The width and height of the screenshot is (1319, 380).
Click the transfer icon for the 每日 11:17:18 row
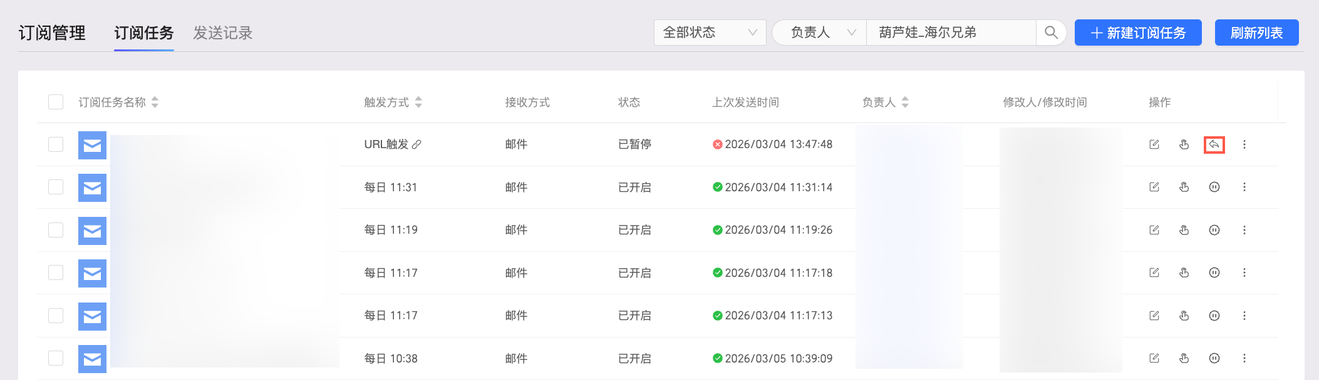(x=1184, y=272)
